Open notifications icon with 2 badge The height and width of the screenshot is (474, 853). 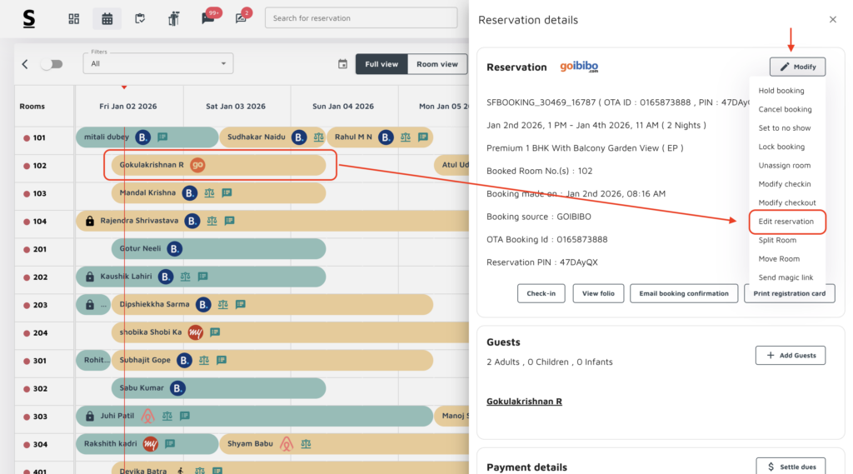[x=242, y=18]
